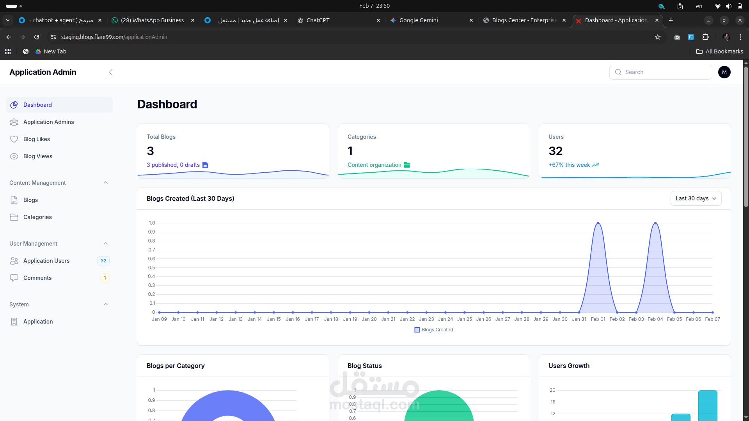
Task: Collapse the Content Management section
Action: 106,183
